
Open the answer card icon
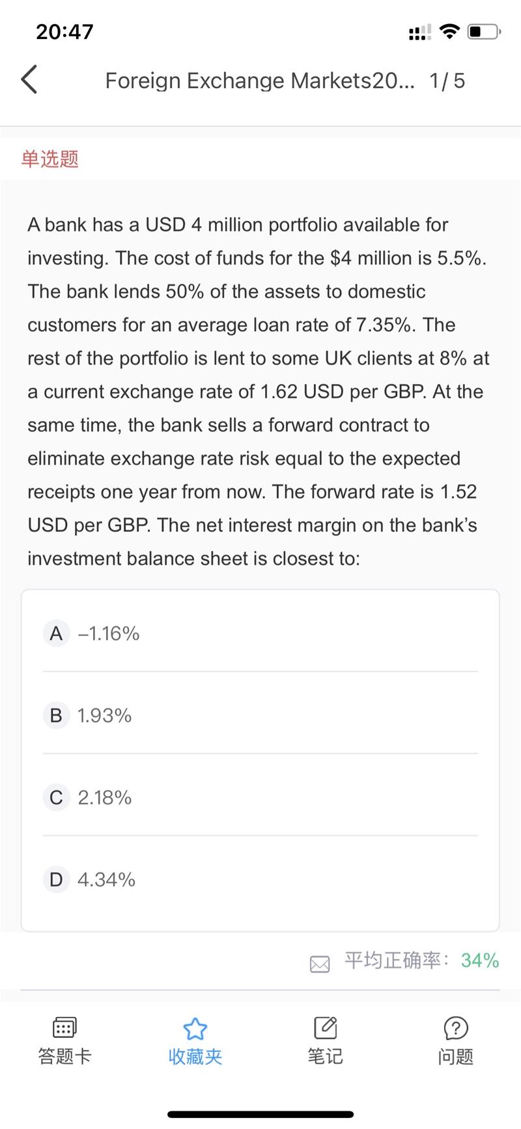click(64, 1028)
